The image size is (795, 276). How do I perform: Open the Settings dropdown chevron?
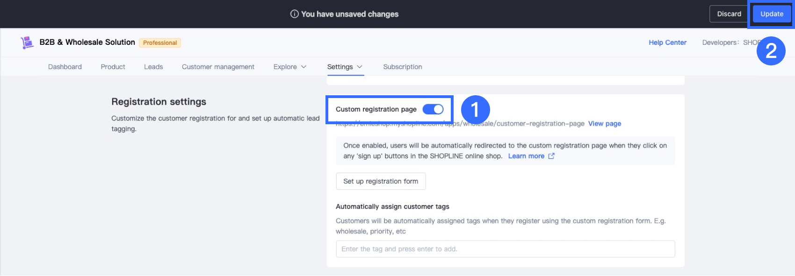(360, 67)
